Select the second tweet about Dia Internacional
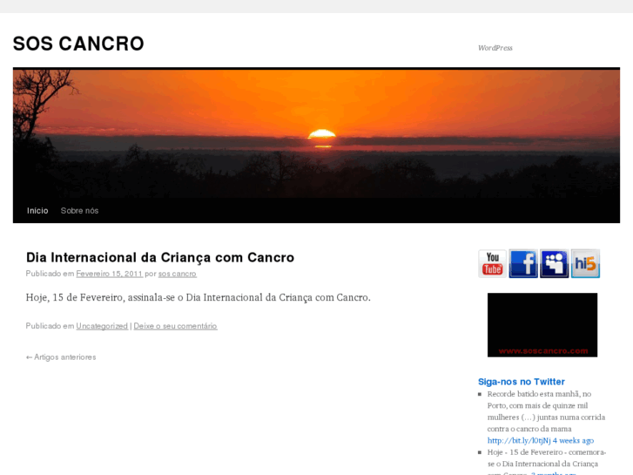633x475 pixels. pos(546,463)
